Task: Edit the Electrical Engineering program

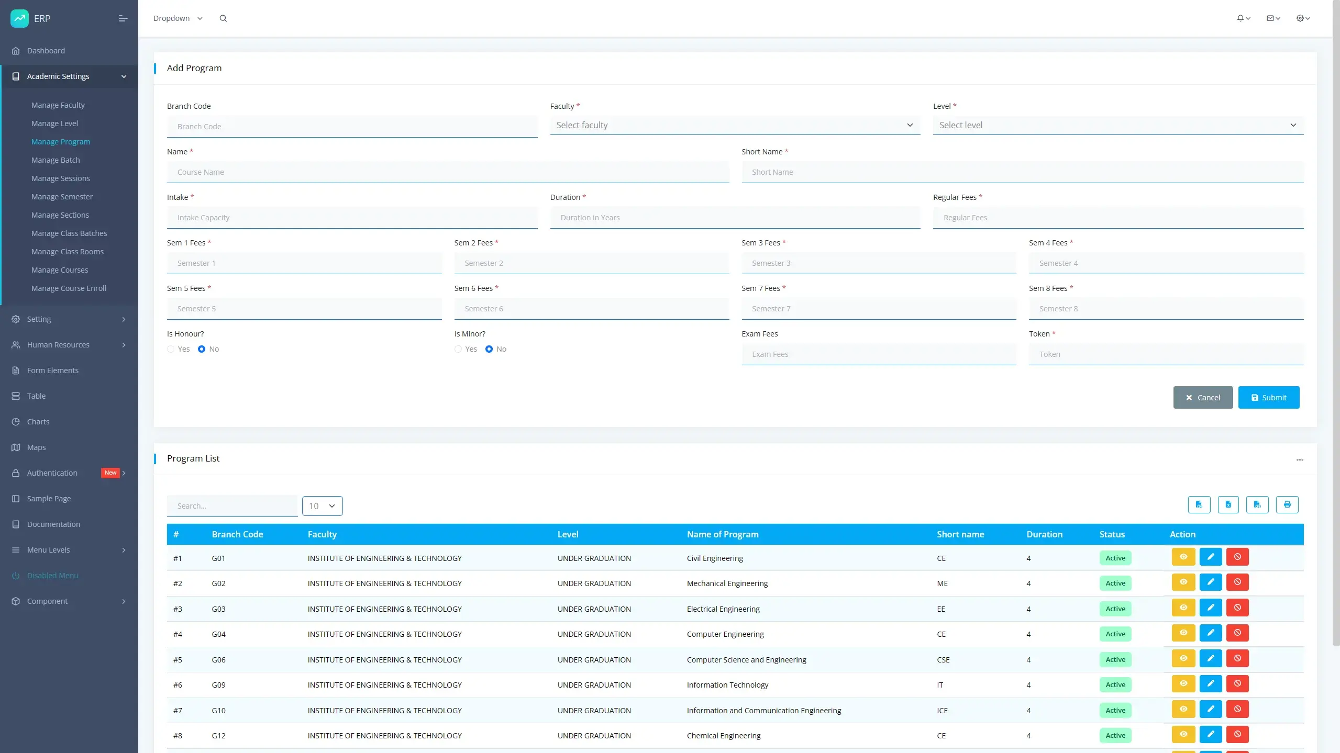Action: click(1210, 608)
